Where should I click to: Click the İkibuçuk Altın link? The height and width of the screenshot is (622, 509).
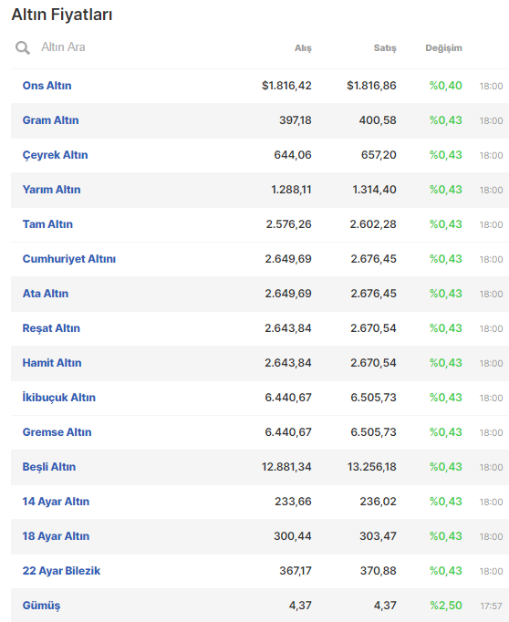click(59, 398)
